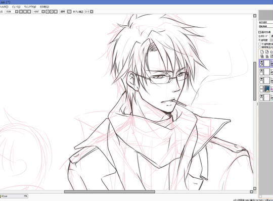Enable the preserve opacity checkbox
The image size is (273, 201).
tap(259, 44)
